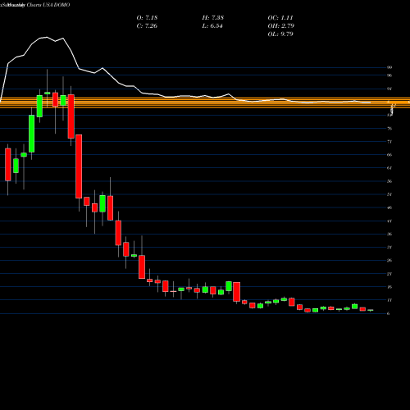This screenshot has height=410, width=410.
Task: Click the price axis label 21
Action: pos(389,274)
